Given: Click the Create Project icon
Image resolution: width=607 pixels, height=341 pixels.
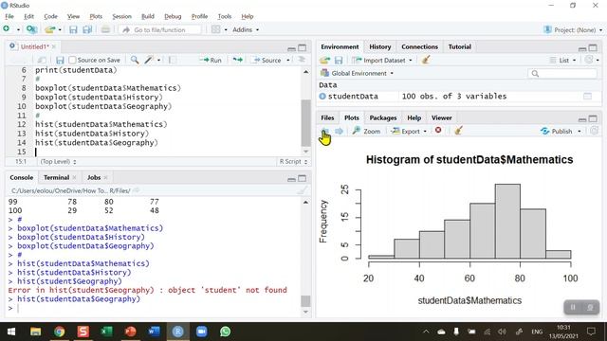Looking at the screenshot, I should pos(31,29).
